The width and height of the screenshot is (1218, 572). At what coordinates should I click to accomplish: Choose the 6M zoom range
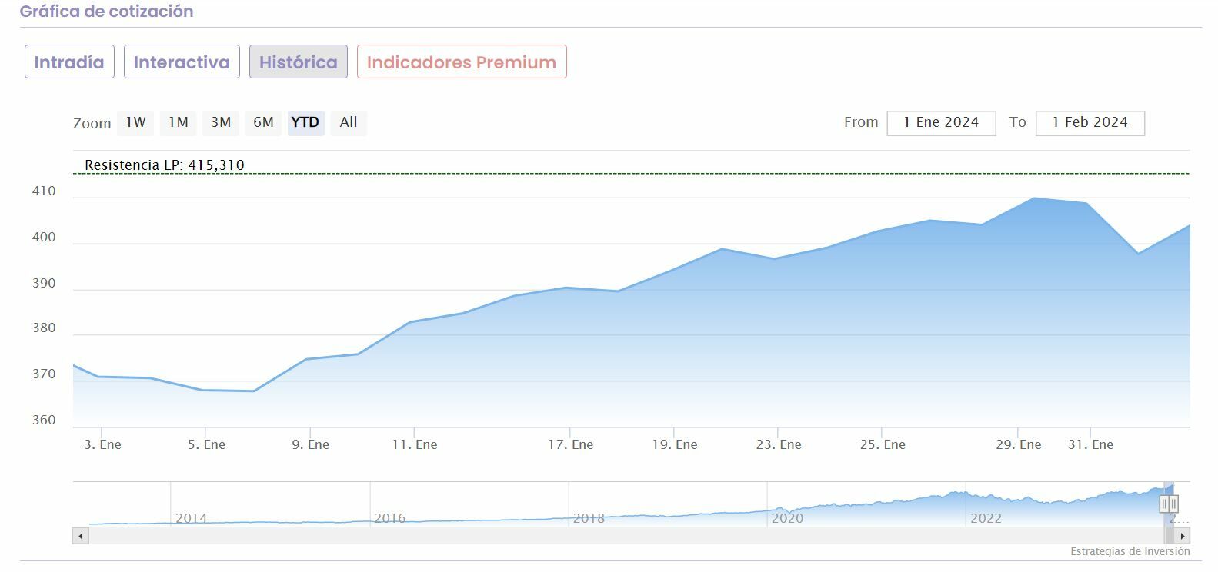(263, 122)
